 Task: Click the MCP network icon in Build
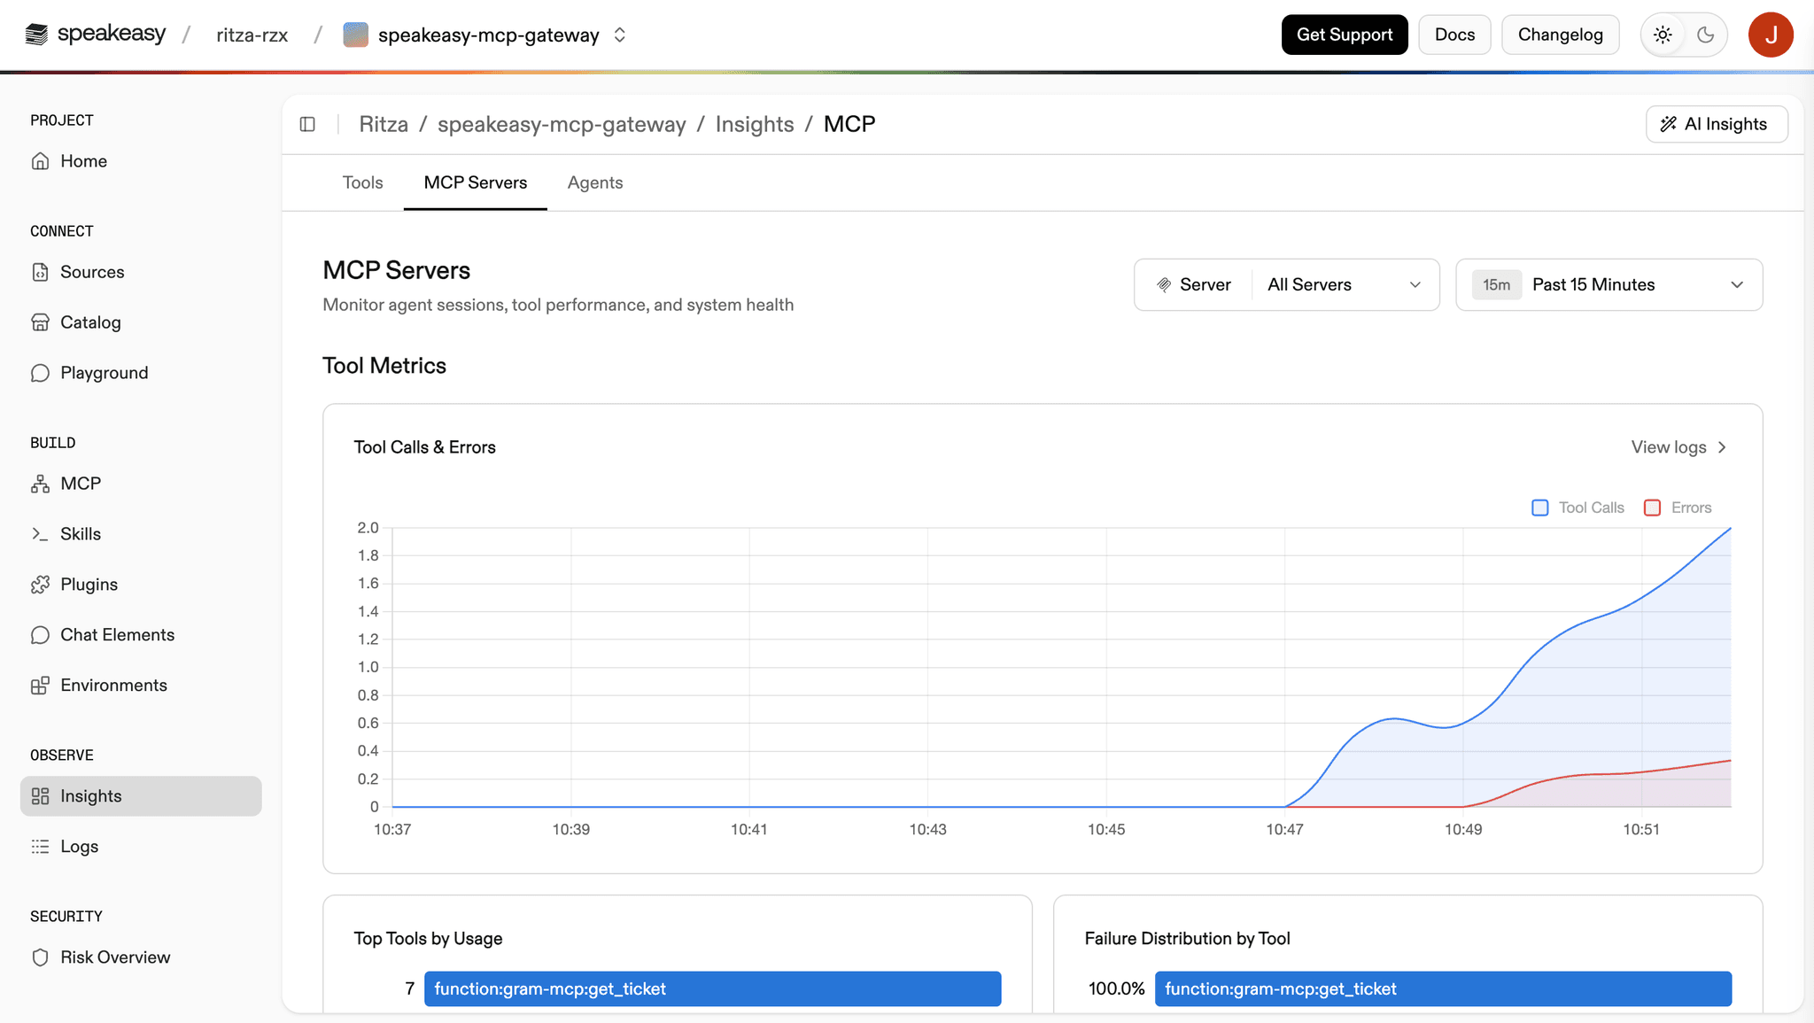(x=40, y=484)
